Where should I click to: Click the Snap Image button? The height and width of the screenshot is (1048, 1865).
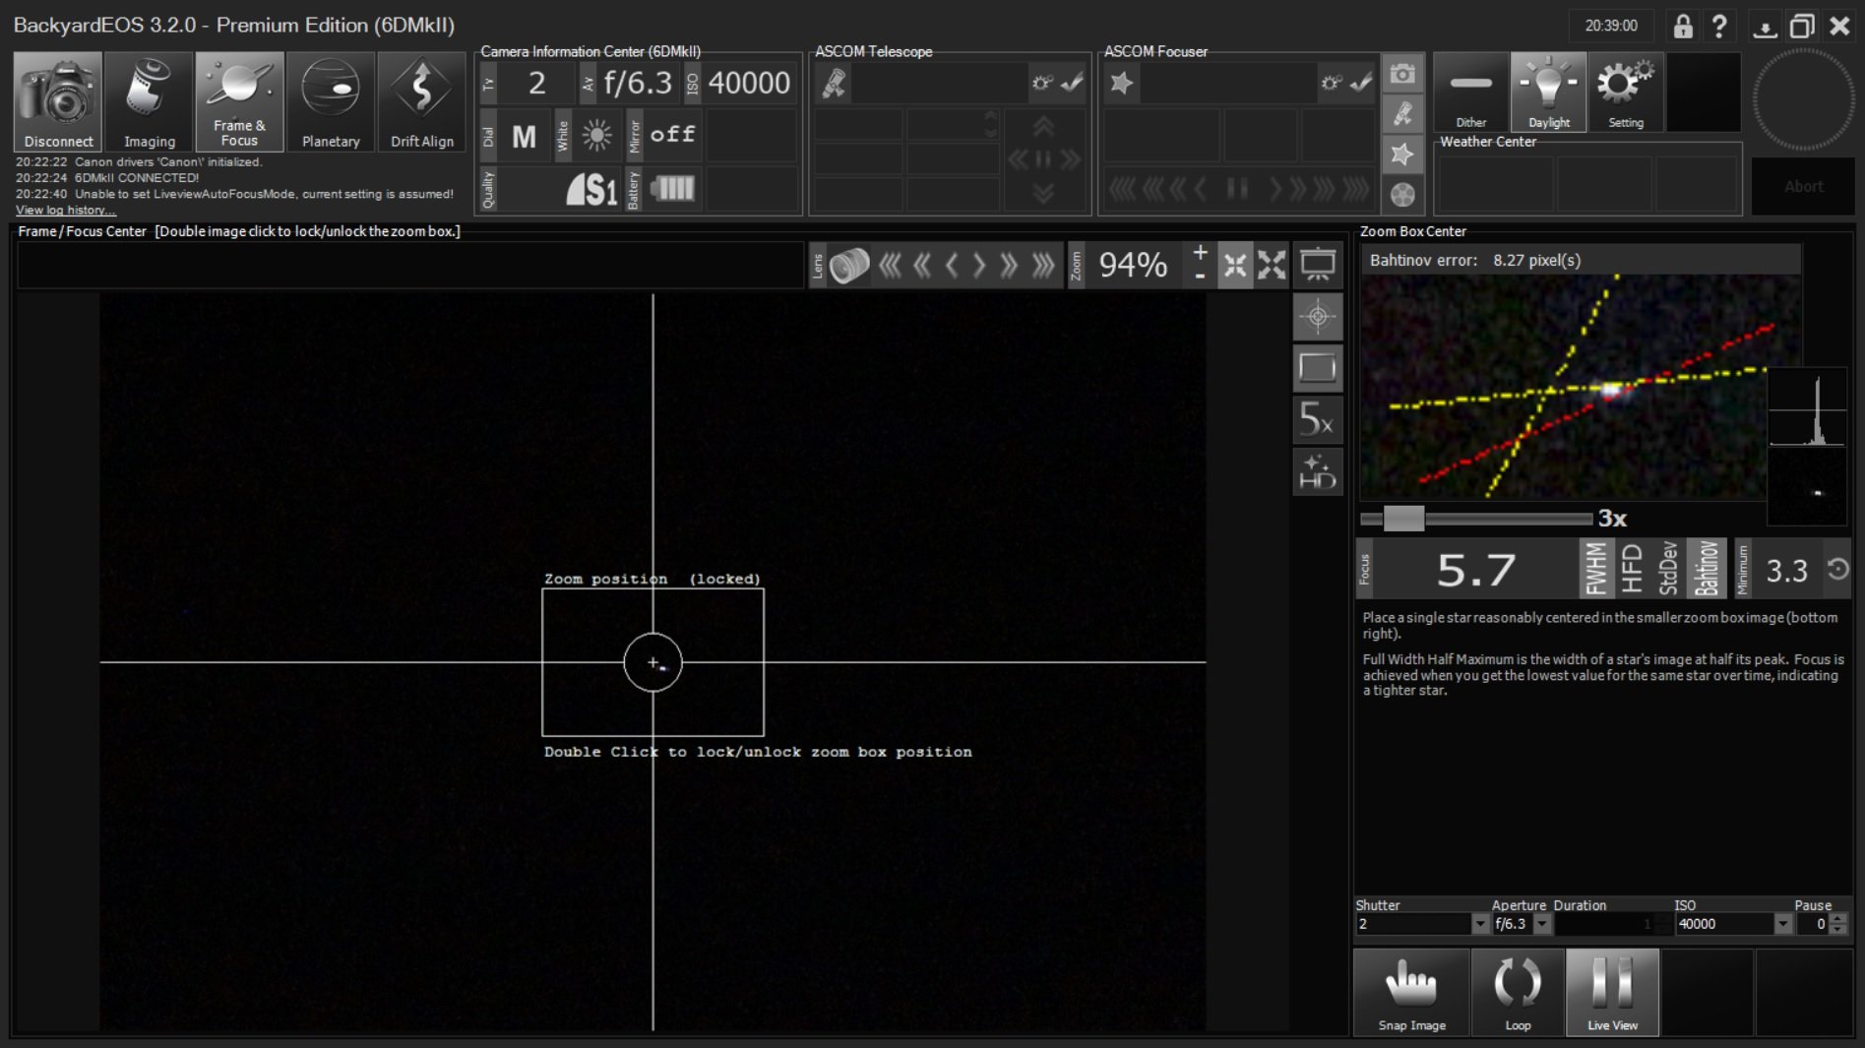(x=1411, y=992)
